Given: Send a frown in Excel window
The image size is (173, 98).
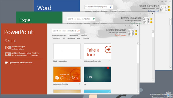Looking at the screenshot, I should tap(151, 22).
